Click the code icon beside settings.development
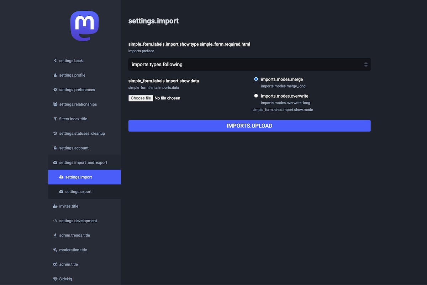Viewport: 427px width, 285px height. tap(55, 221)
